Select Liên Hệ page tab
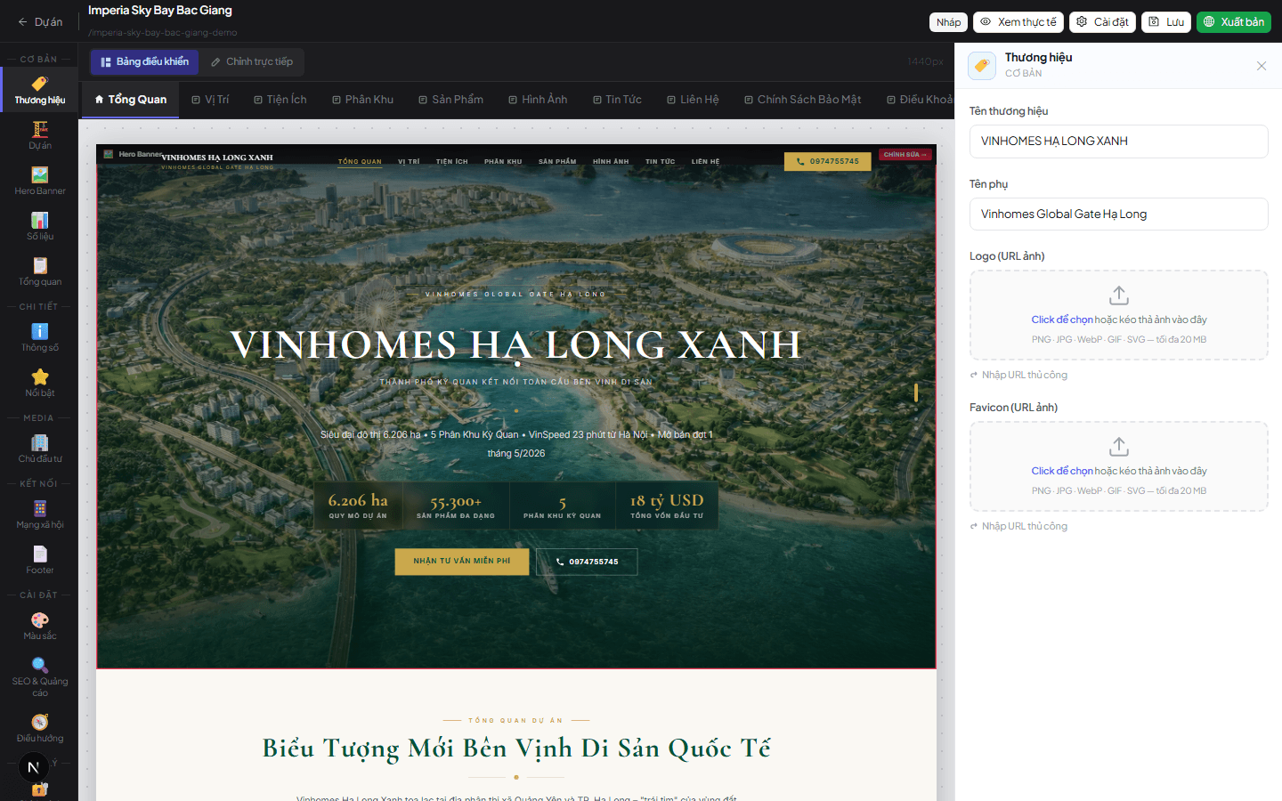 693,100
